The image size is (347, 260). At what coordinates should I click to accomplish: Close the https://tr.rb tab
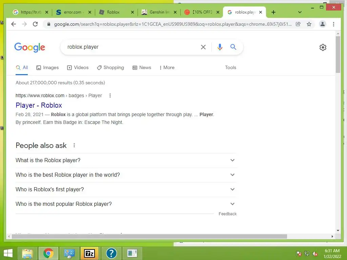pos(47,12)
